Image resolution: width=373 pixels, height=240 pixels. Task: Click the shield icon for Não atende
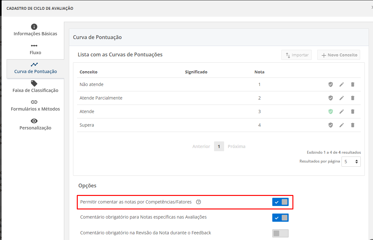(331, 84)
